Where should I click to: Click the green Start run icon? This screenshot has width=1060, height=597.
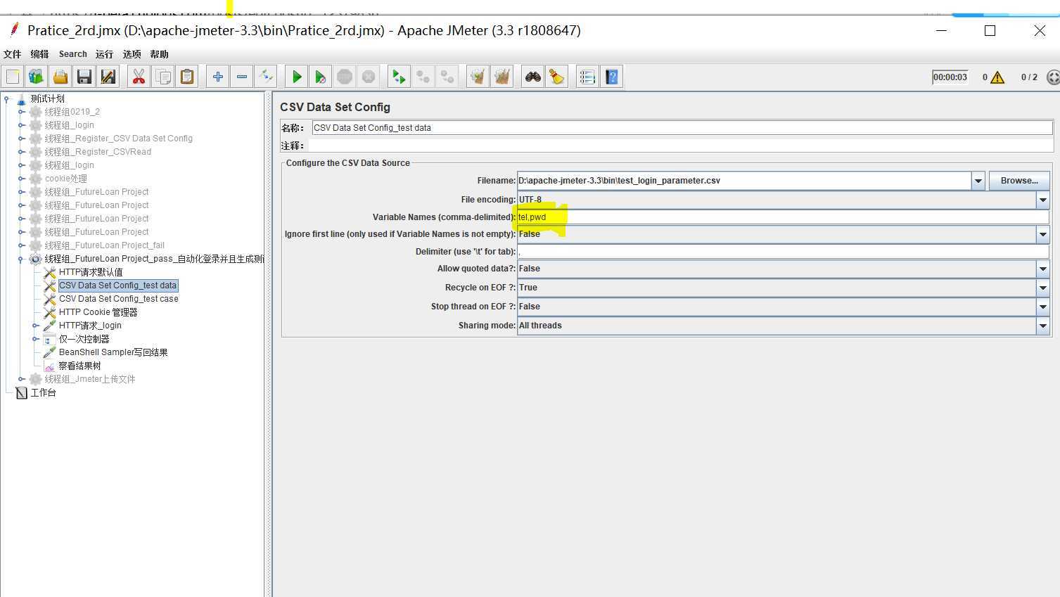297,77
